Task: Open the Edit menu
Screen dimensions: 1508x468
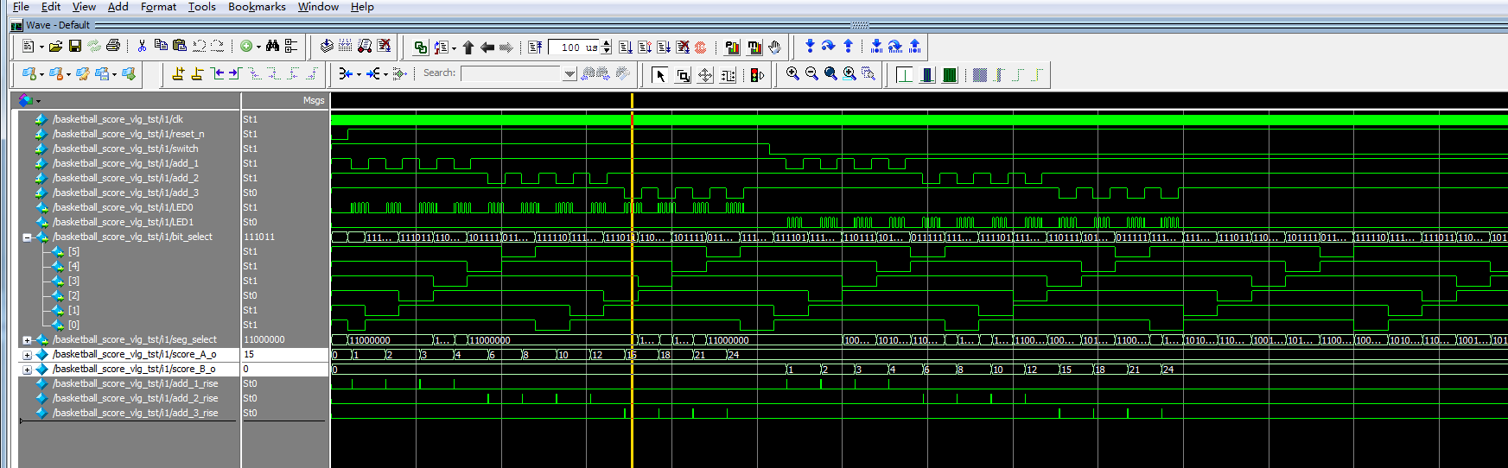Action: 51,7
